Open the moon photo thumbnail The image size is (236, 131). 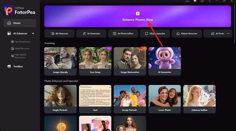pos(60,123)
